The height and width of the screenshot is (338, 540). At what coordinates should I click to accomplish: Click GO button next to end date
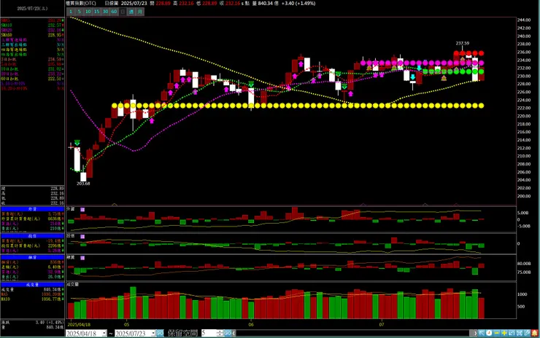click(x=160, y=333)
